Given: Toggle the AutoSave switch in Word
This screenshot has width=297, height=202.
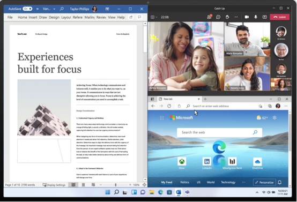Looking at the screenshot, I should [x=27, y=9].
